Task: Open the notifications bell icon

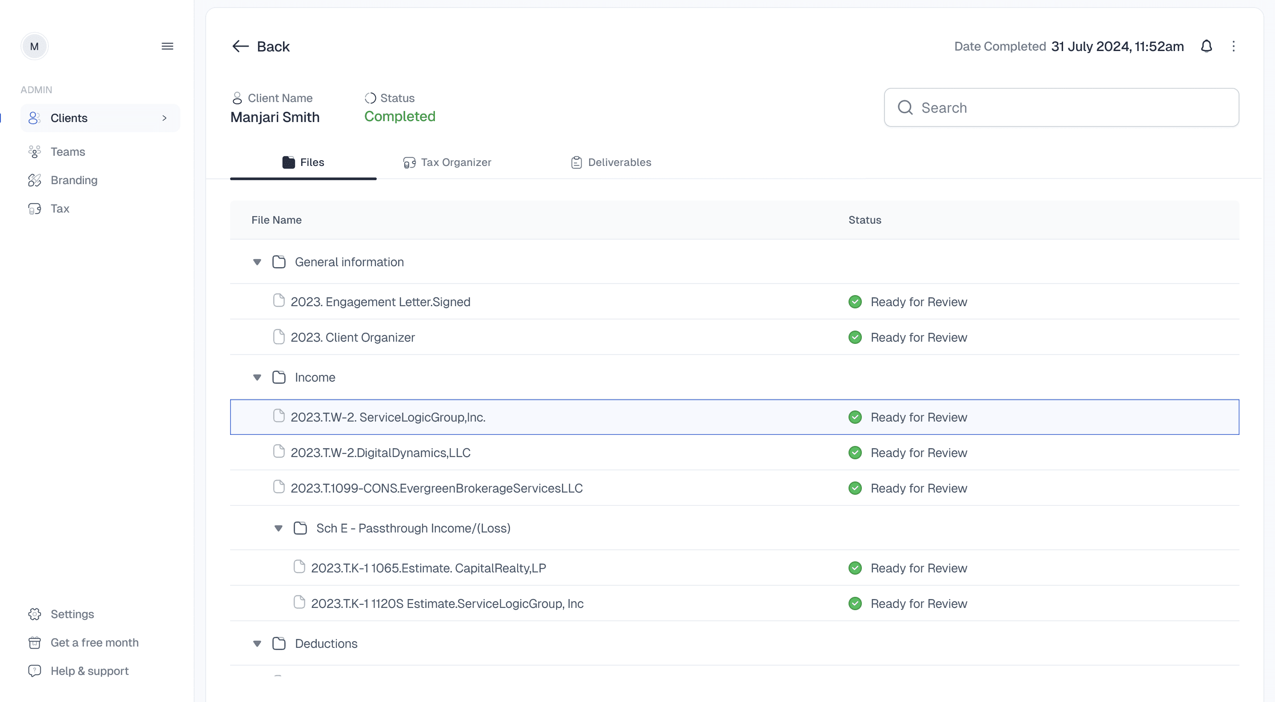Action: coord(1206,46)
